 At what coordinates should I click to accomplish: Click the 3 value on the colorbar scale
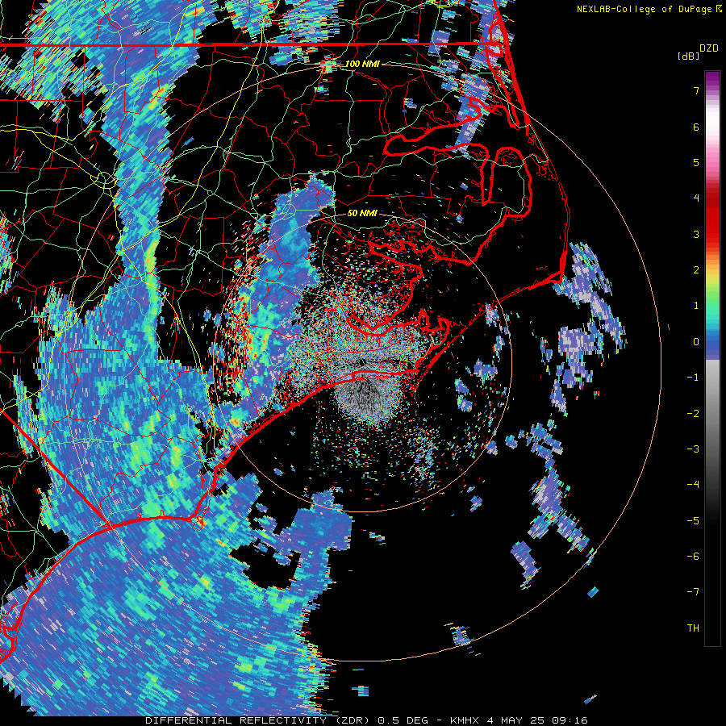coord(696,234)
